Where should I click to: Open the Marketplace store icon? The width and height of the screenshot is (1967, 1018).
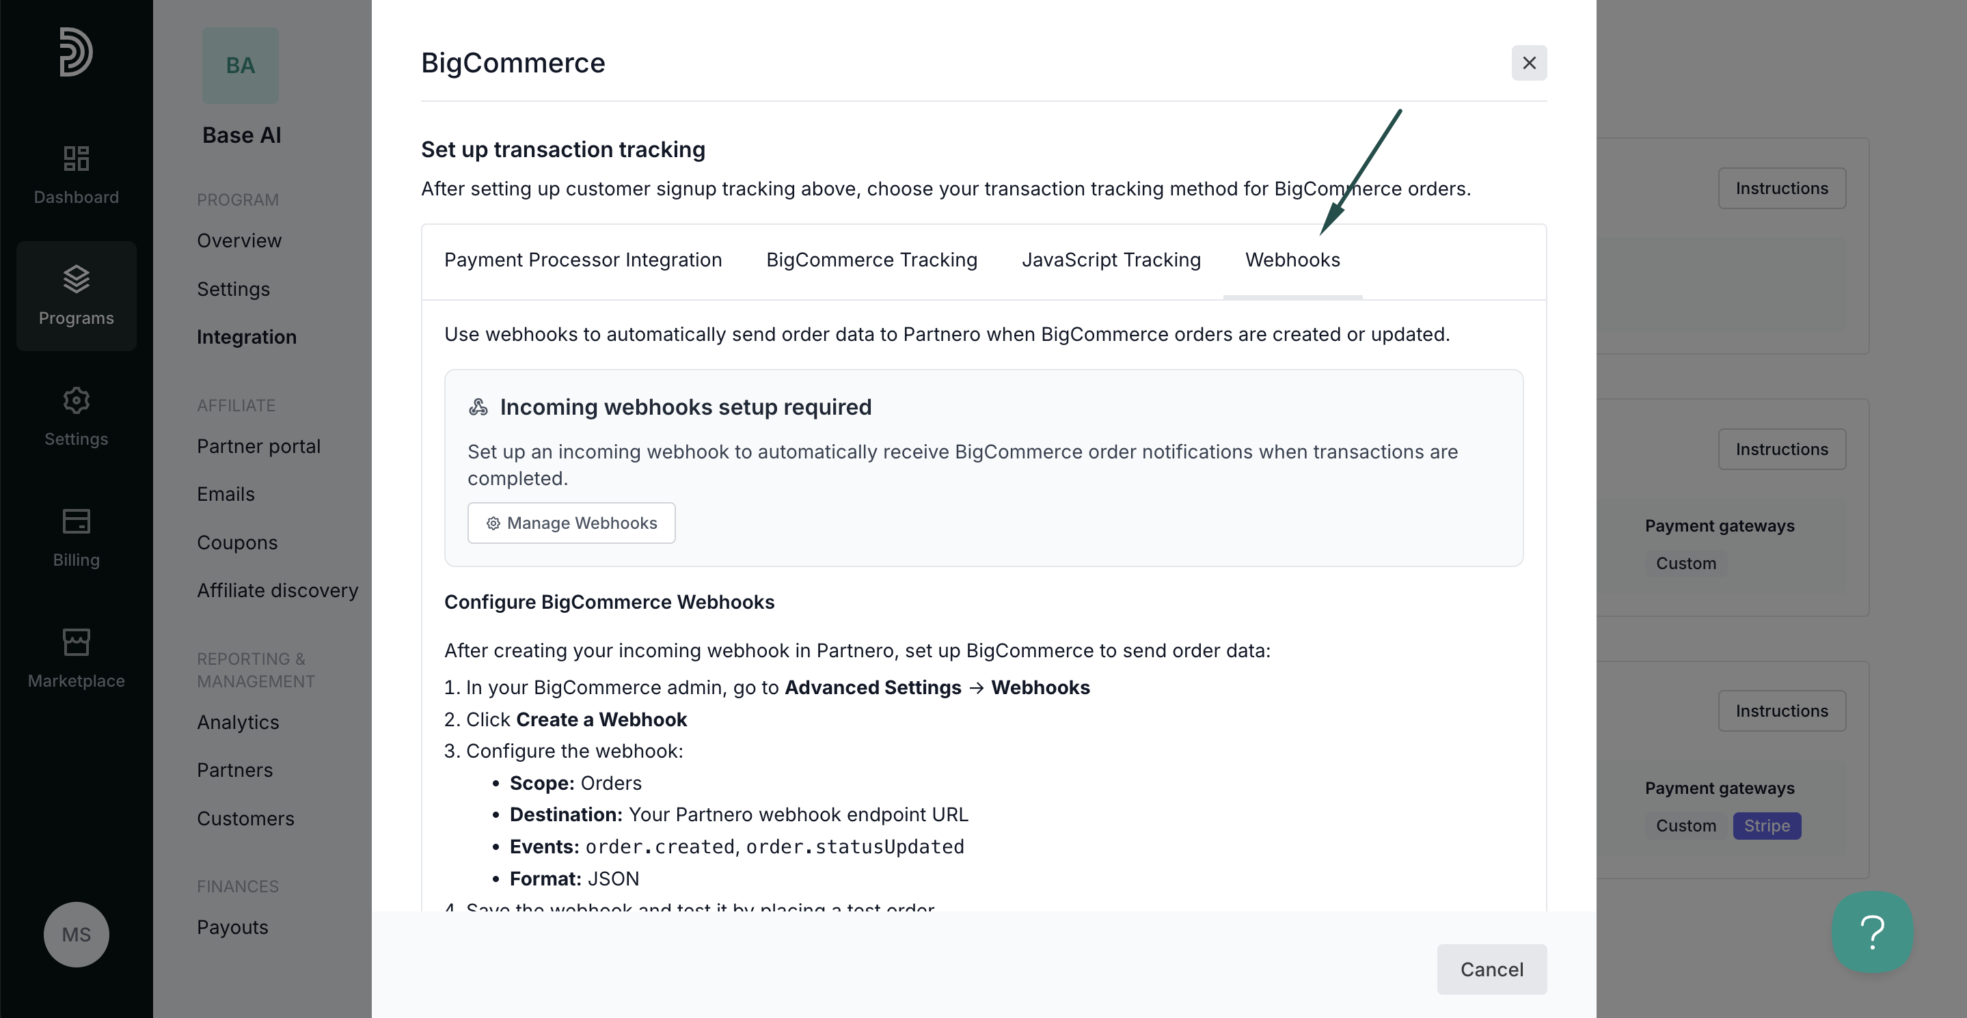tap(77, 642)
